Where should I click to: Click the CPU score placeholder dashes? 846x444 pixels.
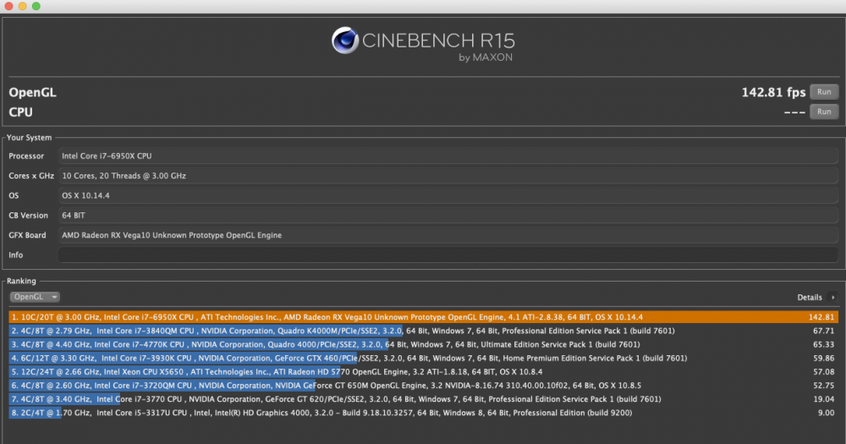coord(794,112)
